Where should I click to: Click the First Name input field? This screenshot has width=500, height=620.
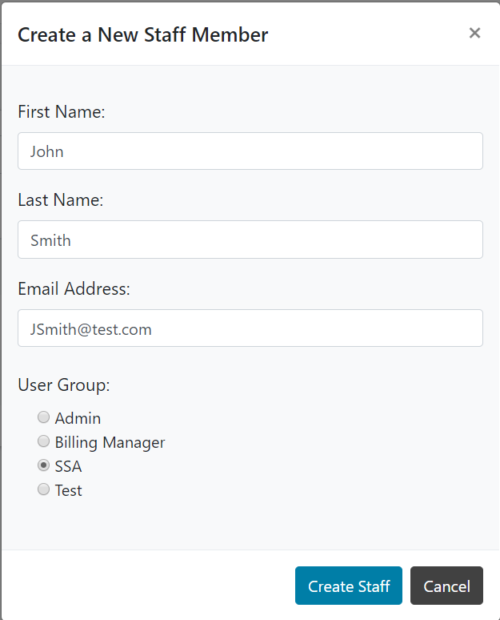tap(250, 151)
